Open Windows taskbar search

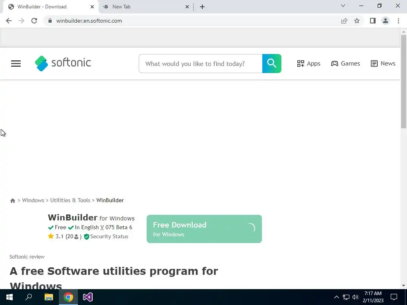[29, 297]
